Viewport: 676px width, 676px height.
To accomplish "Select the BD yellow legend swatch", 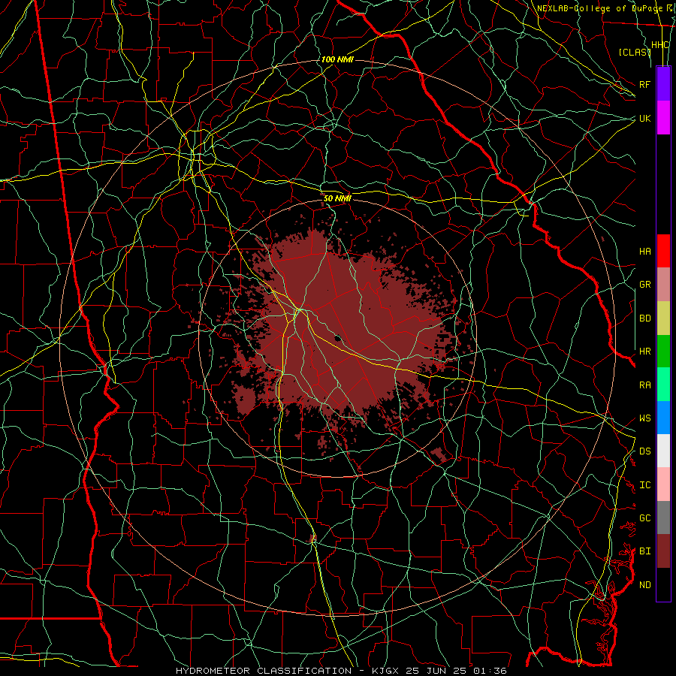I will (663, 318).
